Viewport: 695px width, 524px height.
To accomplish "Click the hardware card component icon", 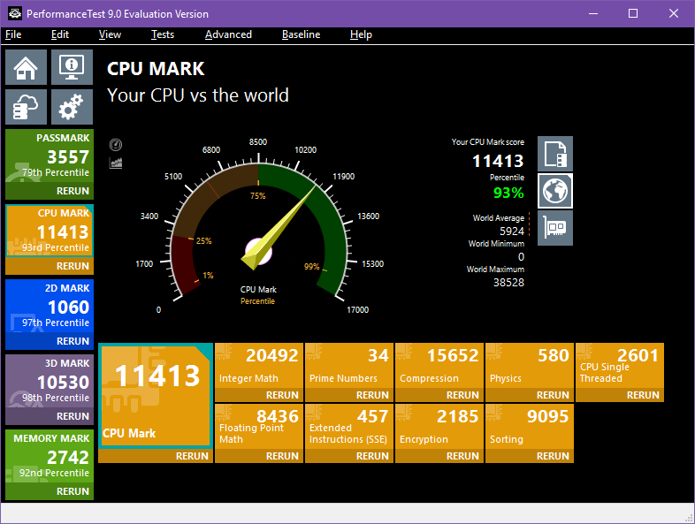I will click(x=555, y=228).
